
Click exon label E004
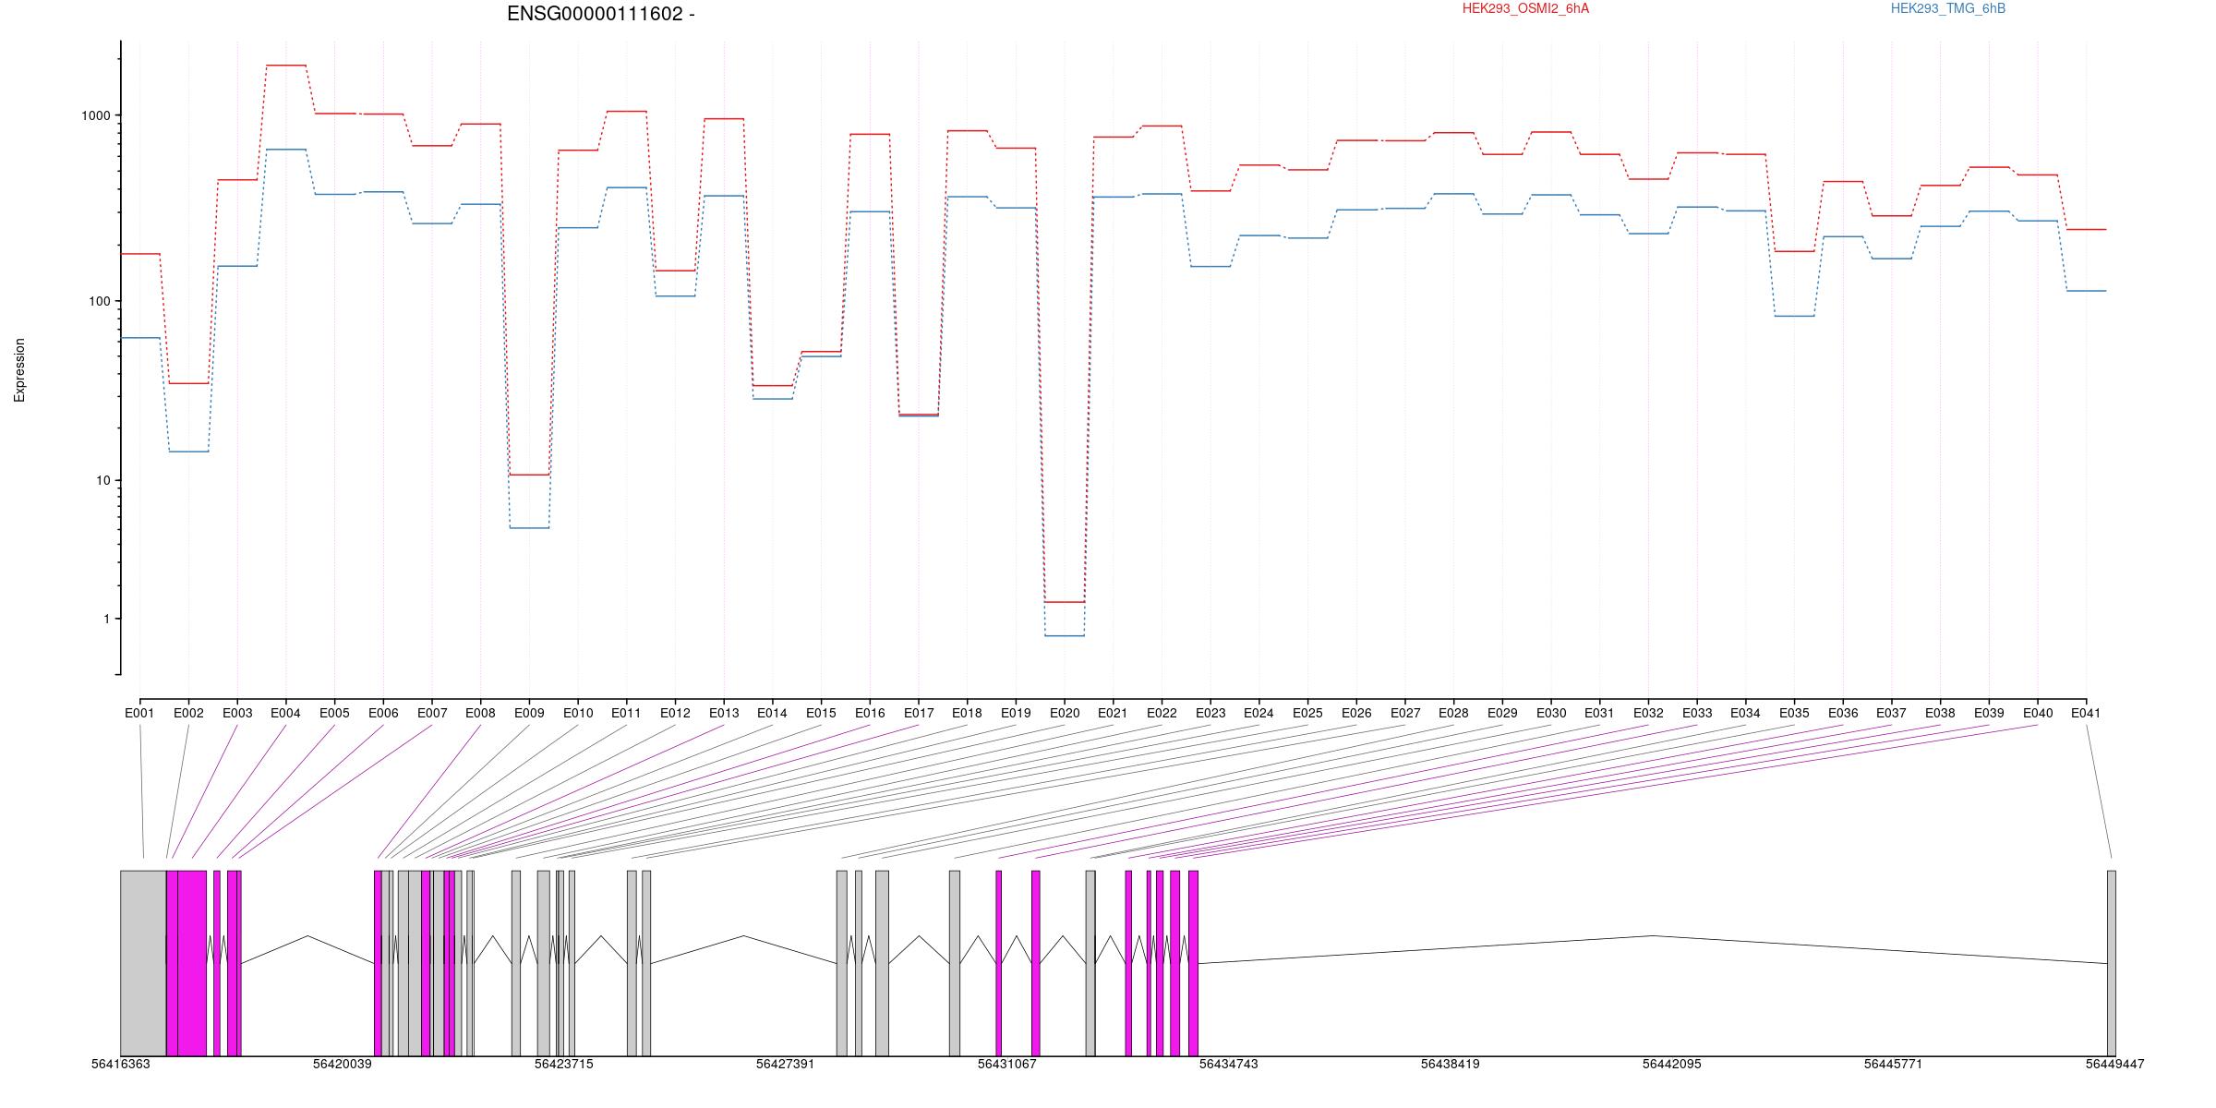coord(285,713)
